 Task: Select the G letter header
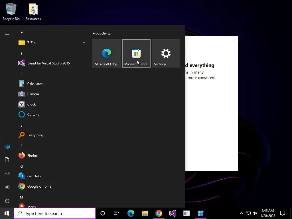click(22, 167)
